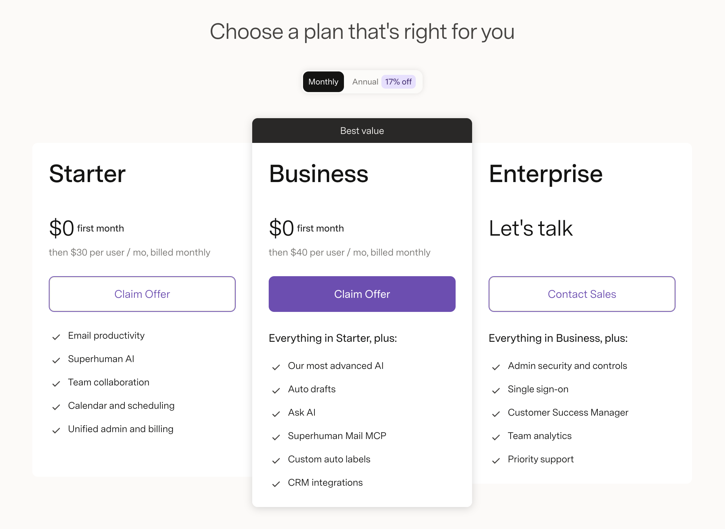Claim the Starter plan offer
The height and width of the screenshot is (529, 725).
[142, 294]
